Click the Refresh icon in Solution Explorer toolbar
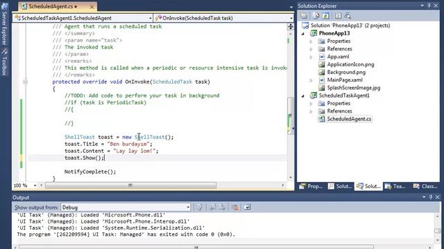The image size is (444, 249). coord(325,16)
